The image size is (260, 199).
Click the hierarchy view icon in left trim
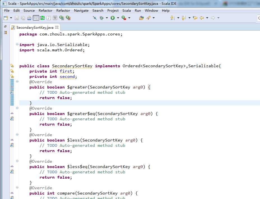tap(6, 33)
